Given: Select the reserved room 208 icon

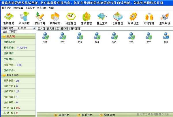Looking at the screenshot, I should [x=166, y=38].
